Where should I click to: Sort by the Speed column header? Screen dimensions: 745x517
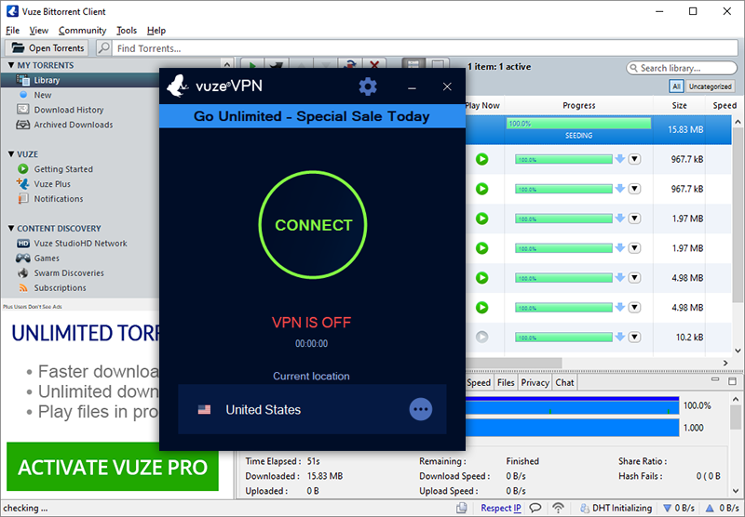coord(725,105)
